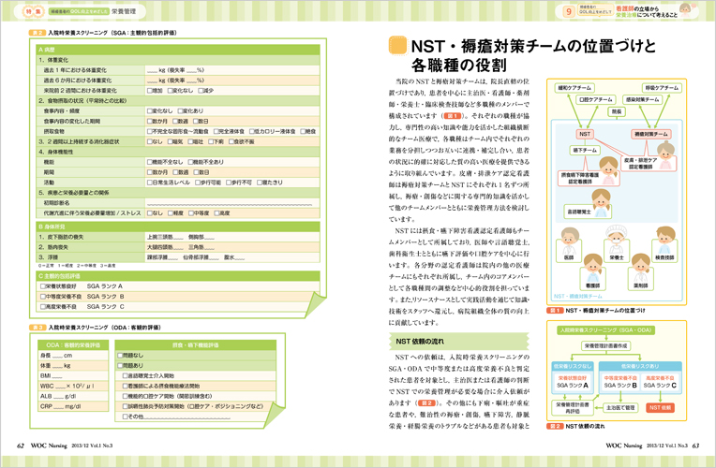Viewport: 716px width, 468px height.
Task: Check the 完全液体食 checkbox
Action: click(216, 131)
